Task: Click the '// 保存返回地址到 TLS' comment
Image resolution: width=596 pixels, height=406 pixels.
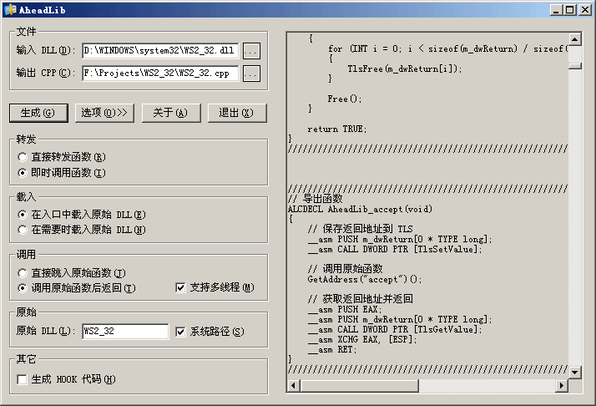Action: click(360, 229)
